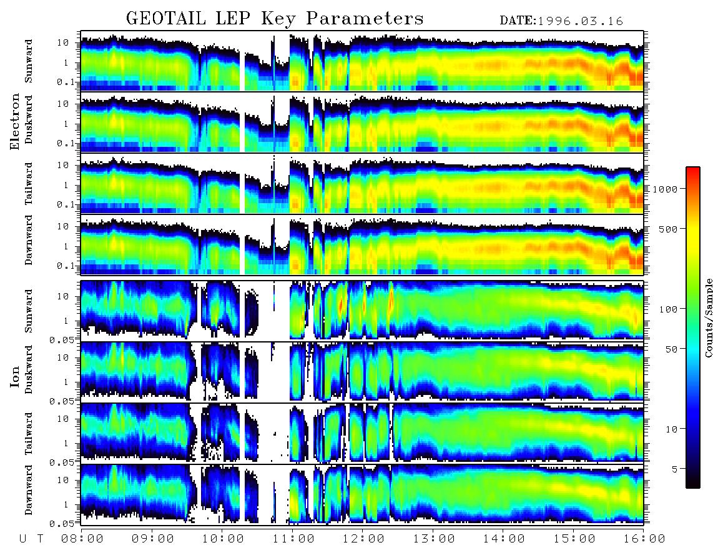Click the "0.1" tick of Electron Sunward panel
713x550 pixels.
point(66,81)
